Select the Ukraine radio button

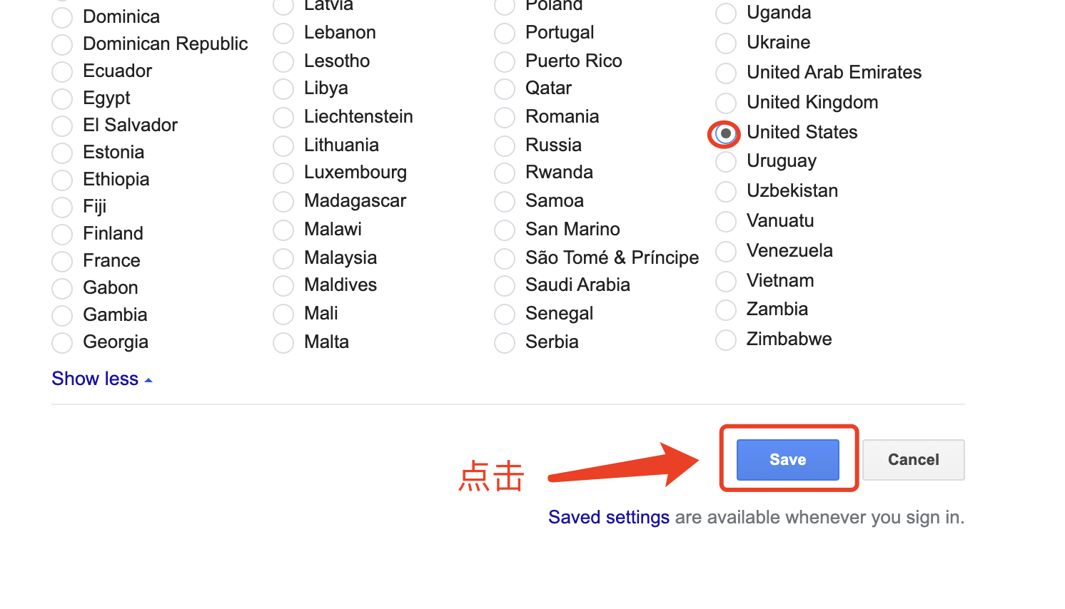[x=725, y=43]
